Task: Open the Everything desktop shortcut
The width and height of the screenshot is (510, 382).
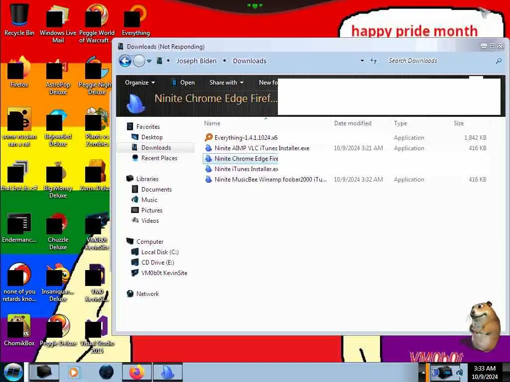Action: 135,20
